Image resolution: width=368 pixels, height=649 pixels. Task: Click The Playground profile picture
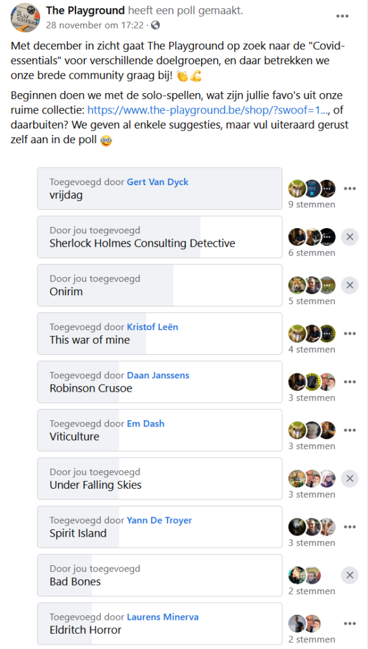pyautogui.click(x=25, y=17)
